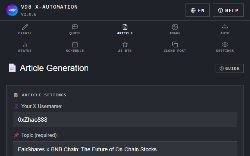Open the Settings gear icon

225,44
